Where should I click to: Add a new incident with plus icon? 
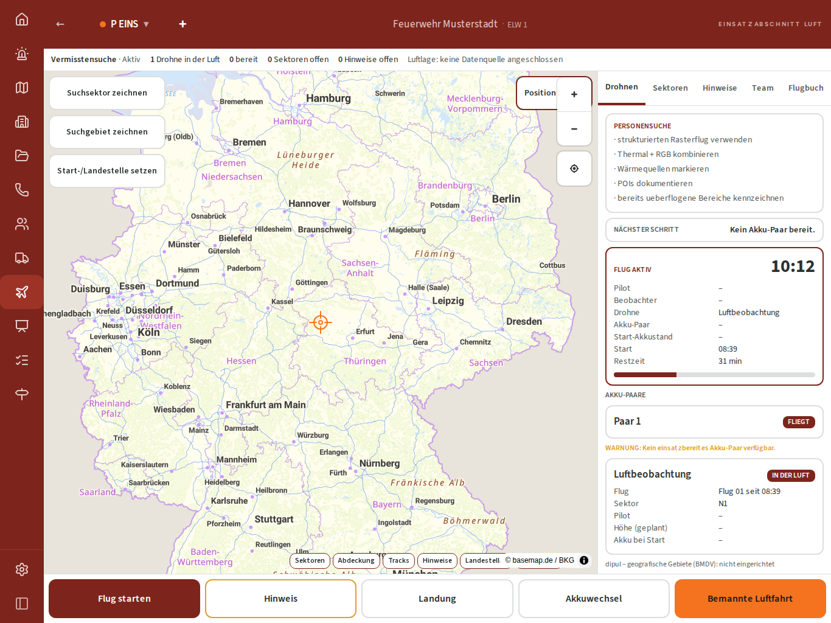[x=183, y=24]
